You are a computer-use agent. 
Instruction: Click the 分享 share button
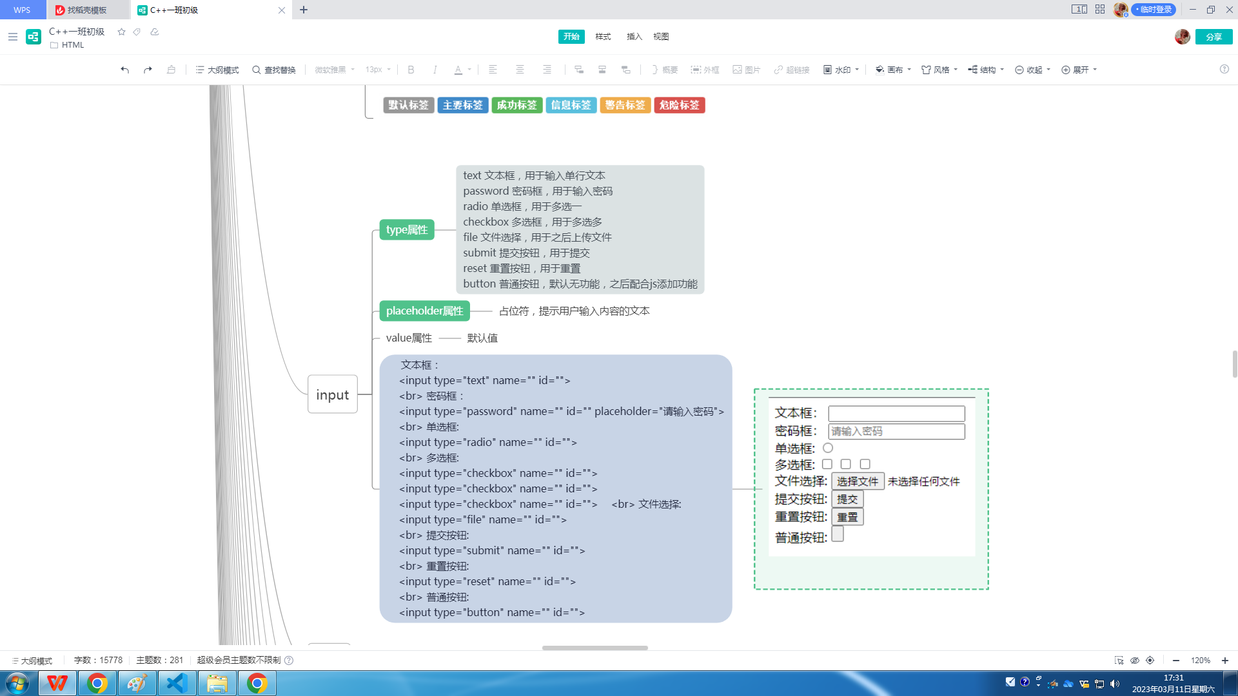coord(1213,37)
